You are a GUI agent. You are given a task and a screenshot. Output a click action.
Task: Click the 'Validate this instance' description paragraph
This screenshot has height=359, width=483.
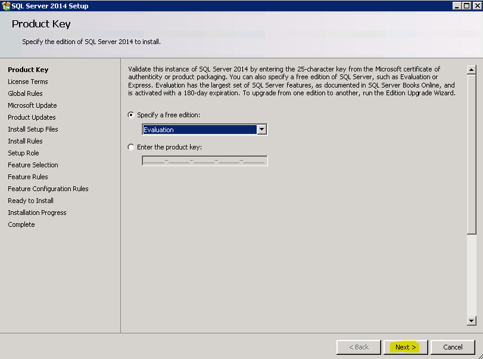[292, 81]
